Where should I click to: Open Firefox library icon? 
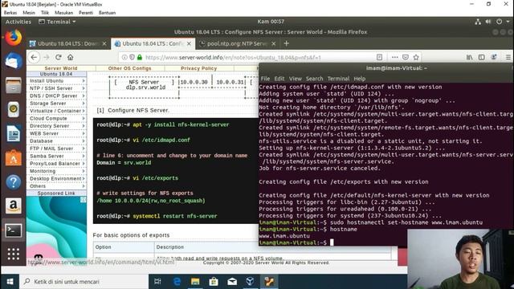click(469, 57)
